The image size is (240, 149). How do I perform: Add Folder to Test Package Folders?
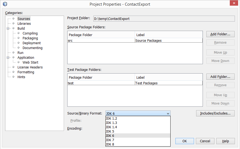coord(220,77)
